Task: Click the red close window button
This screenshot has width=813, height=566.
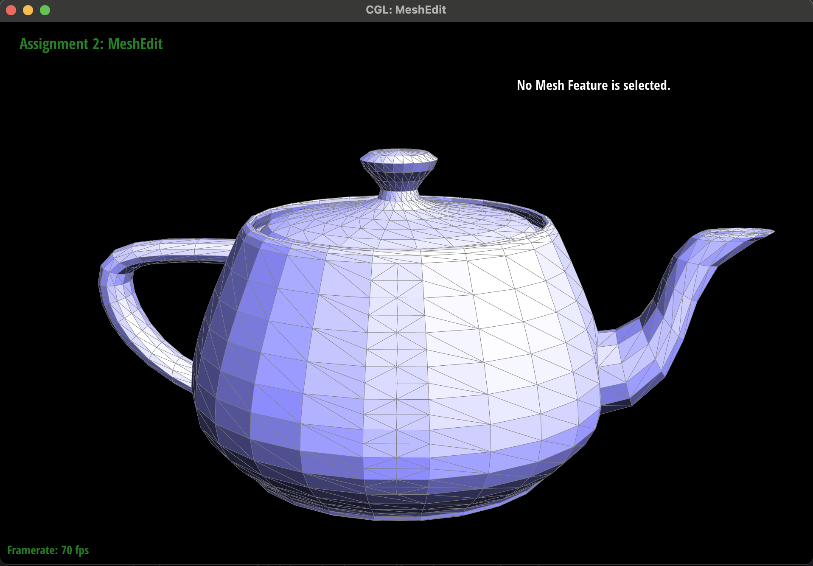Action: coord(11,10)
